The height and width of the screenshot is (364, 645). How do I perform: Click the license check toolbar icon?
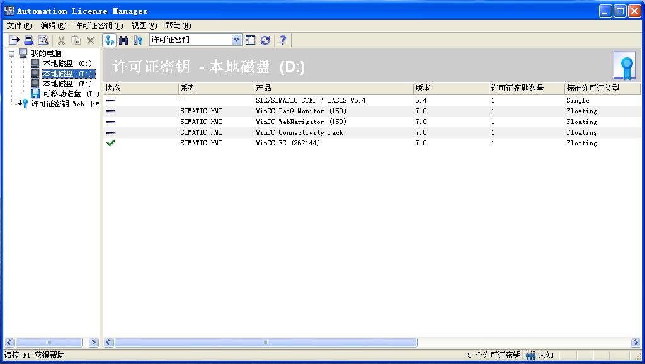(137, 40)
